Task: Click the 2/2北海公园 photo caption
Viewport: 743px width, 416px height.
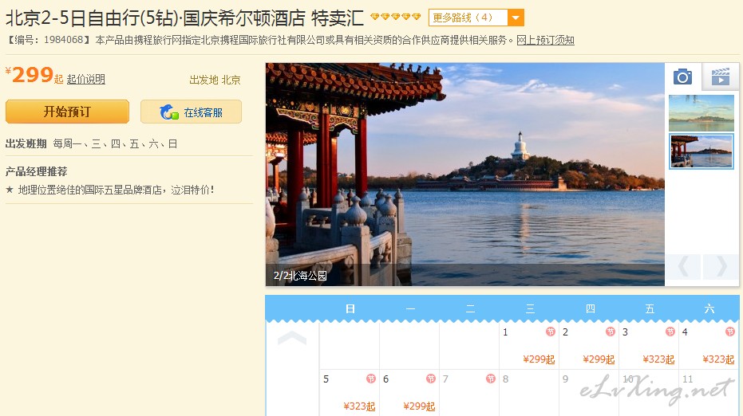Action: click(x=300, y=276)
